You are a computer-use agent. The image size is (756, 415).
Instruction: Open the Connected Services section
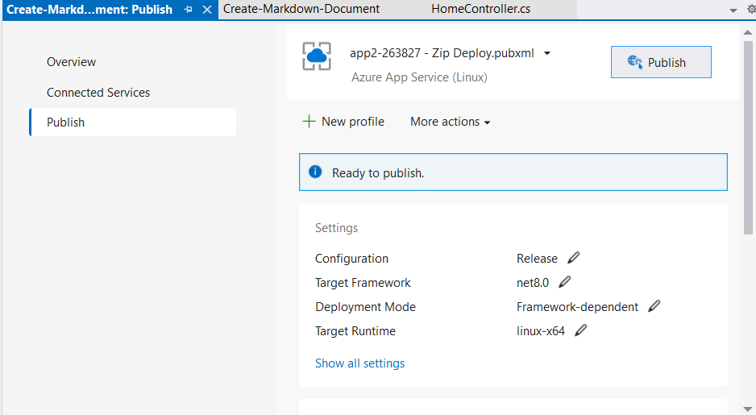[x=98, y=92]
